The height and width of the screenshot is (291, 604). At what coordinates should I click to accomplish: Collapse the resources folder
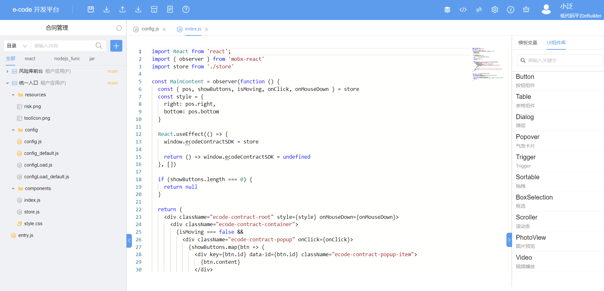tap(13, 95)
